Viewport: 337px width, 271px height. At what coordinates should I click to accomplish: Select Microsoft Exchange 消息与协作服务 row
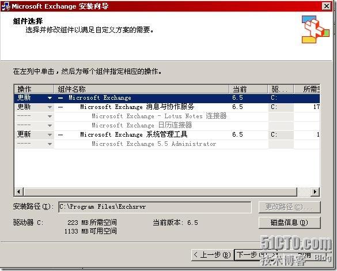tap(167, 107)
